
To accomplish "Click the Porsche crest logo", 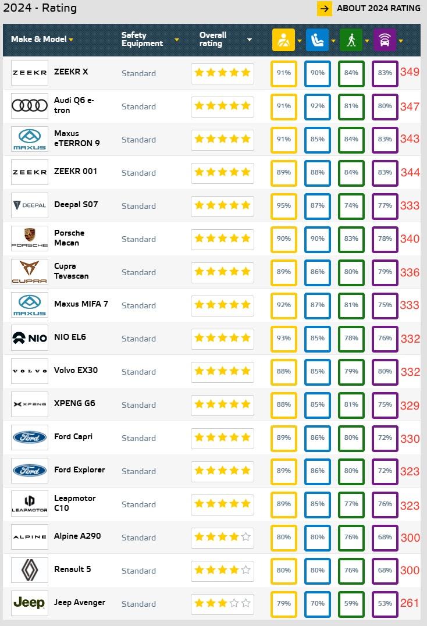I will pyautogui.click(x=30, y=239).
